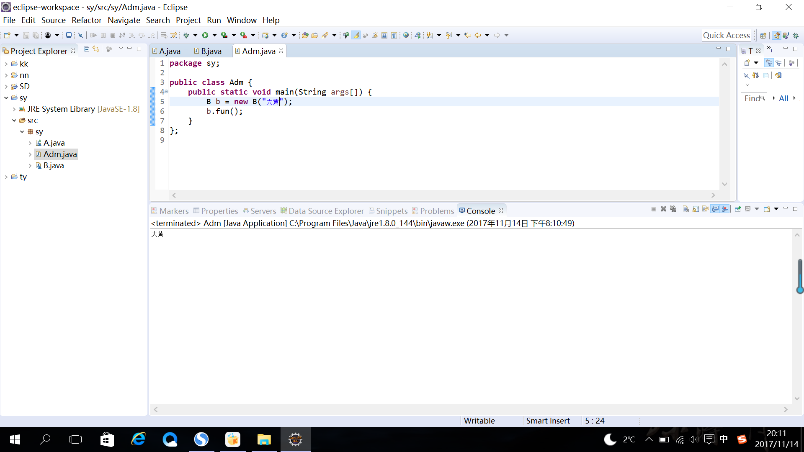Expand the ty project
804x452 pixels.
click(6, 177)
